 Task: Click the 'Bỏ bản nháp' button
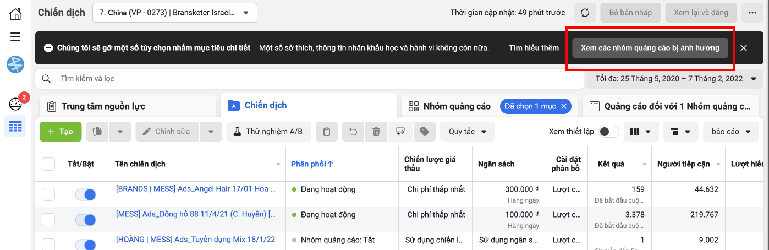[631, 13]
